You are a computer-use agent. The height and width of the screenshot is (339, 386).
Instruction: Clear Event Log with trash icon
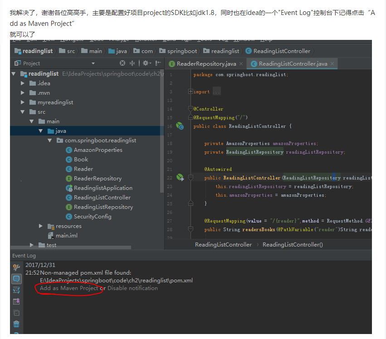click(x=16, y=324)
